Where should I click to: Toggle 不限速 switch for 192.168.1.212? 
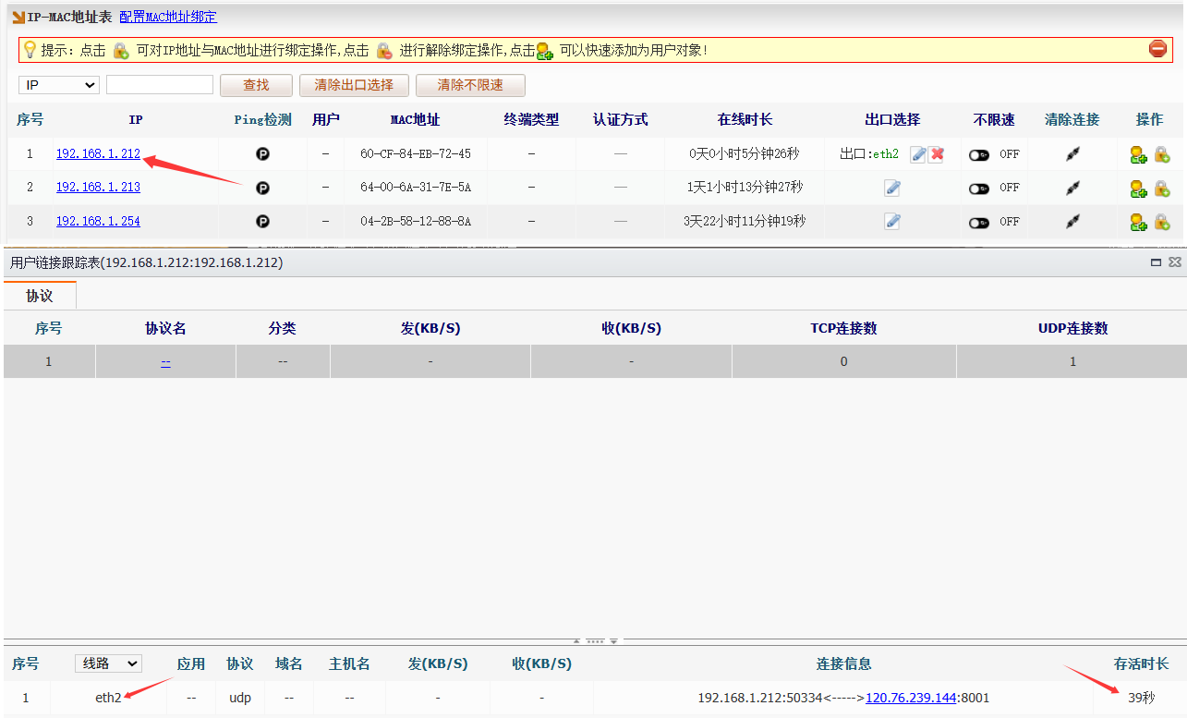coord(979,155)
